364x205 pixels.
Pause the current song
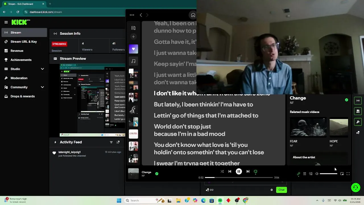(x=239, y=171)
